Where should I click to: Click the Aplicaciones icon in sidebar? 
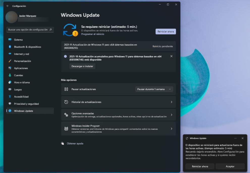point(10,68)
